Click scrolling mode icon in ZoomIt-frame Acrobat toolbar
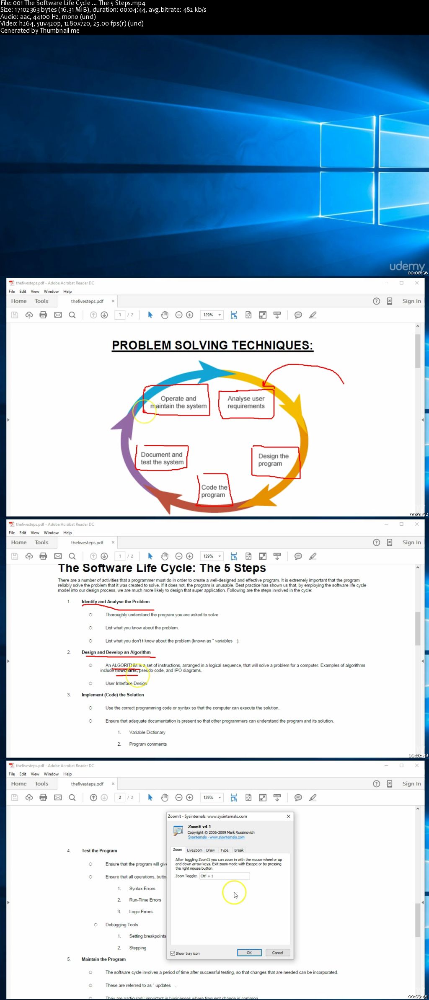The image size is (429, 1000). (277, 798)
